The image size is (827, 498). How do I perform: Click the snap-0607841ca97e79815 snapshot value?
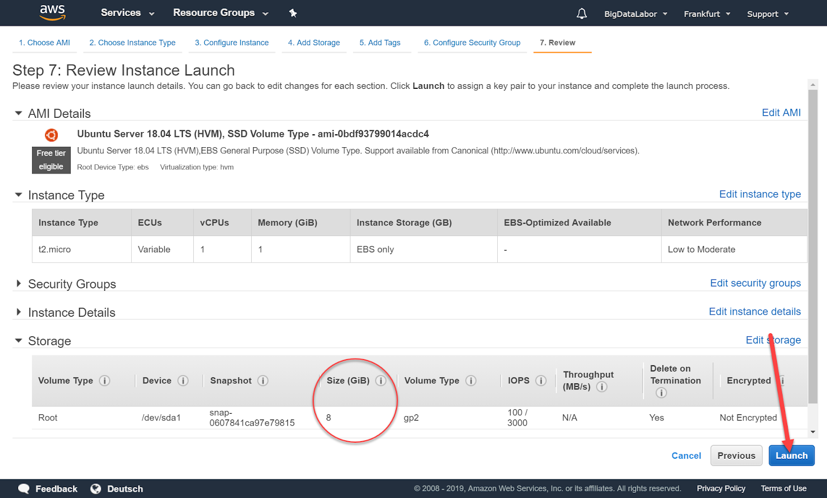(252, 418)
